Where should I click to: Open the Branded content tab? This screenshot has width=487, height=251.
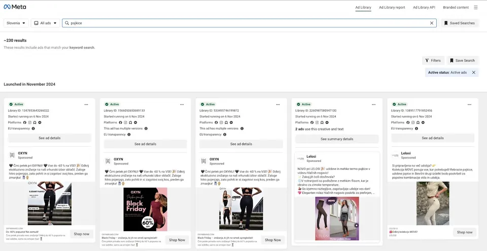coord(456,8)
